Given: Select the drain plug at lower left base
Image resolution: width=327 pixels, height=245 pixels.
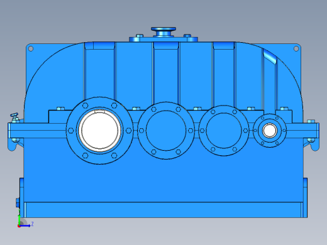Looking at the screenshot, I should 18,202.
